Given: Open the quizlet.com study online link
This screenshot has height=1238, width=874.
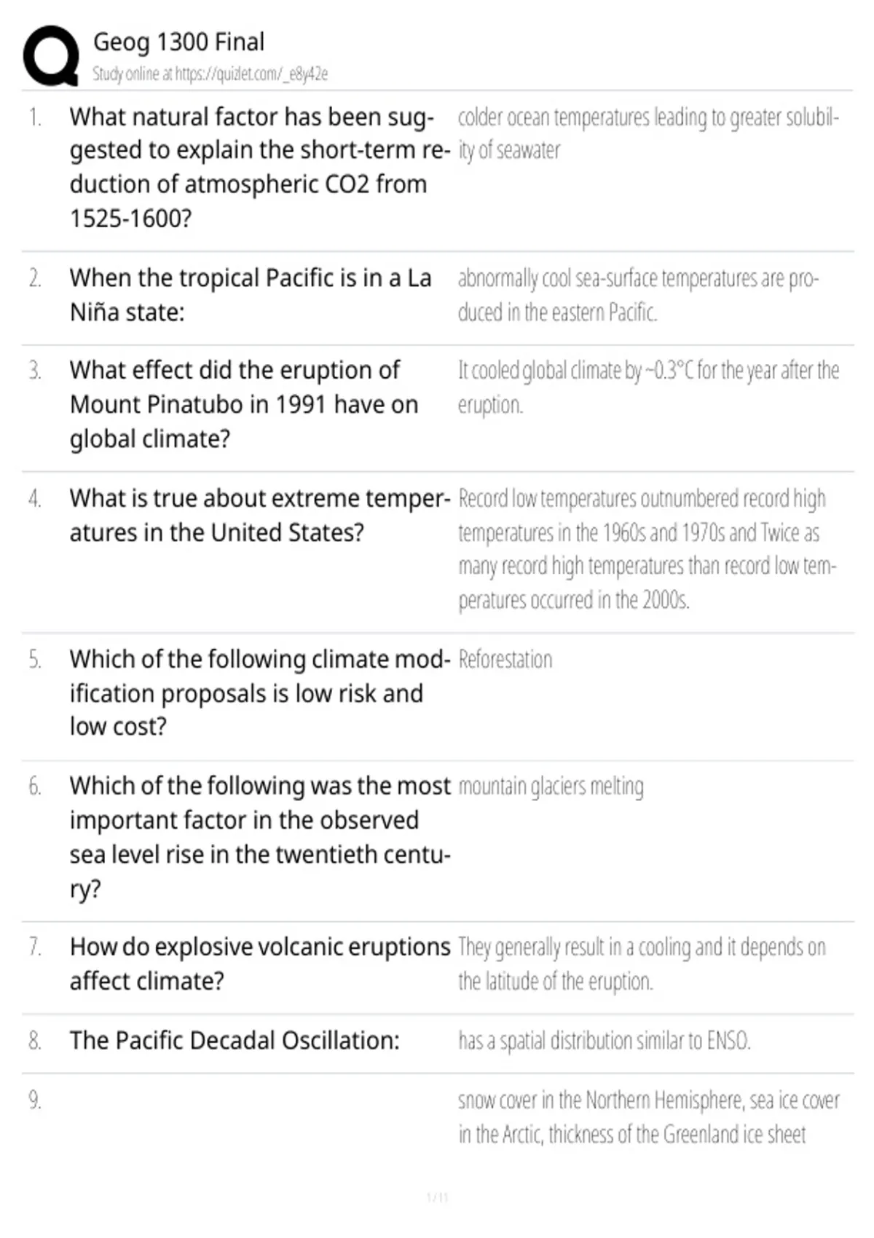Looking at the screenshot, I should coord(210,74).
